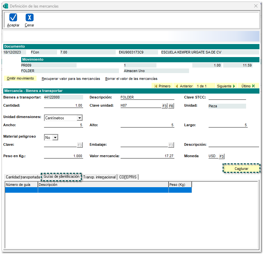Open the Material peligroso dropdown
The width and height of the screenshot is (264, 255).
(x=55, y=138)
